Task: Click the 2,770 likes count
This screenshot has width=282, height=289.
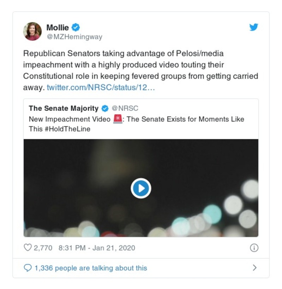Action: [43, 248]
